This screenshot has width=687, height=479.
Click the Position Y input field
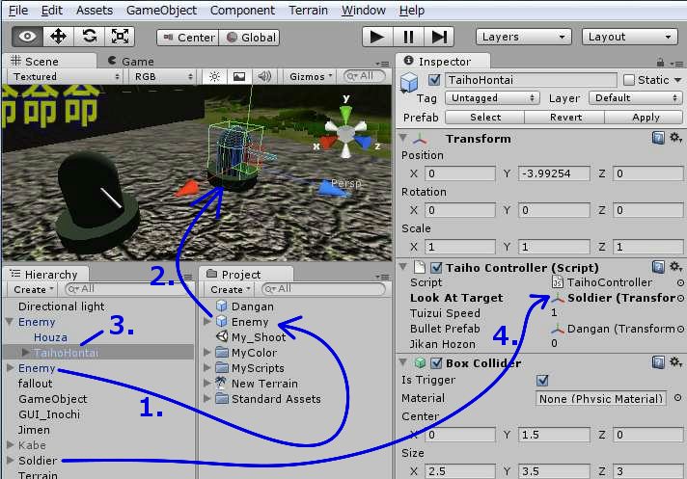[554, 173]
